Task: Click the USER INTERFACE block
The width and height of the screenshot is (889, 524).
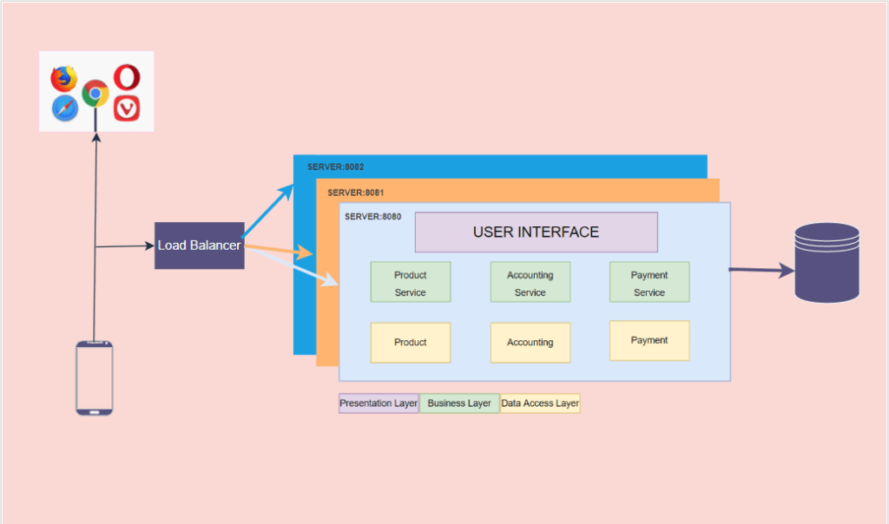Action: tap(536, 233)
